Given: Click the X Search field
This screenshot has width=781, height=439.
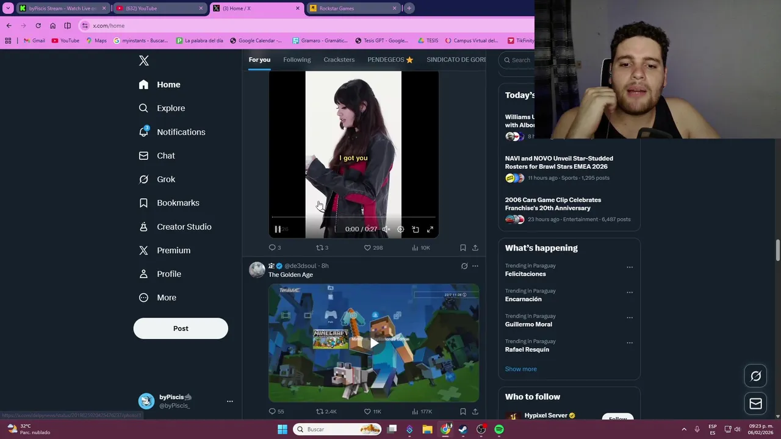Looking at the screenshot, I should pyautogui.click(x=516, y=60).
